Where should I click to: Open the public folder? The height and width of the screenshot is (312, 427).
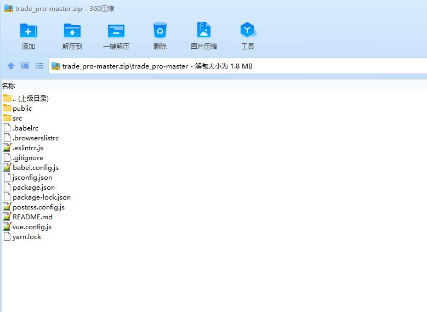(22, 109)
